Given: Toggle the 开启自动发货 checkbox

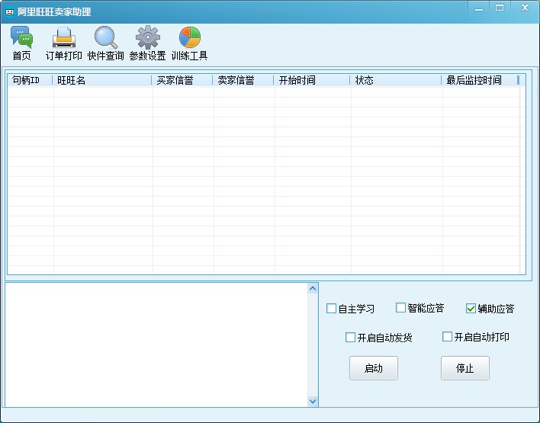Looking at the screenshot, I should pos(350,337).
